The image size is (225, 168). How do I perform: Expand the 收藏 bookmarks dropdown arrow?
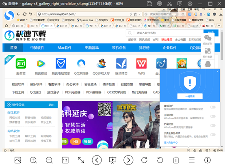(x=27, y=20)
